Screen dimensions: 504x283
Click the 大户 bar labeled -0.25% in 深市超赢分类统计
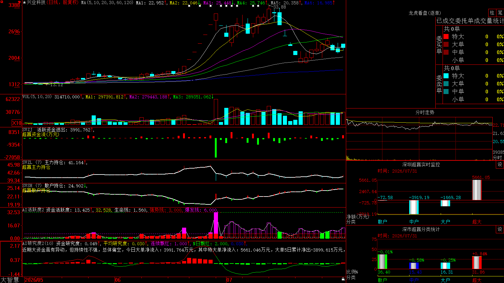pos(445,266)
